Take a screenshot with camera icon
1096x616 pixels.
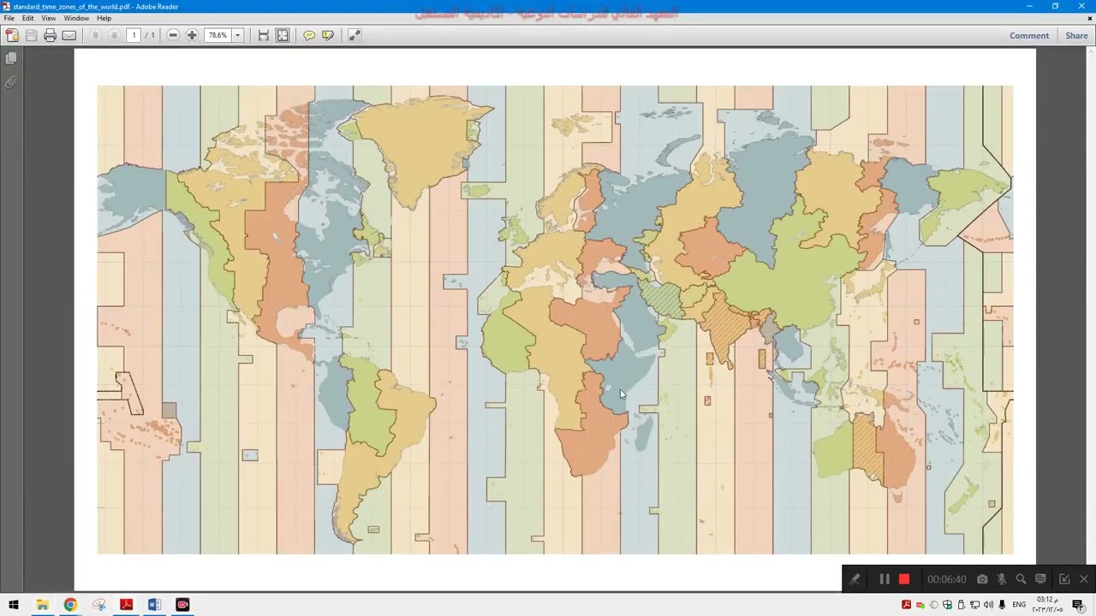(982, 579)
